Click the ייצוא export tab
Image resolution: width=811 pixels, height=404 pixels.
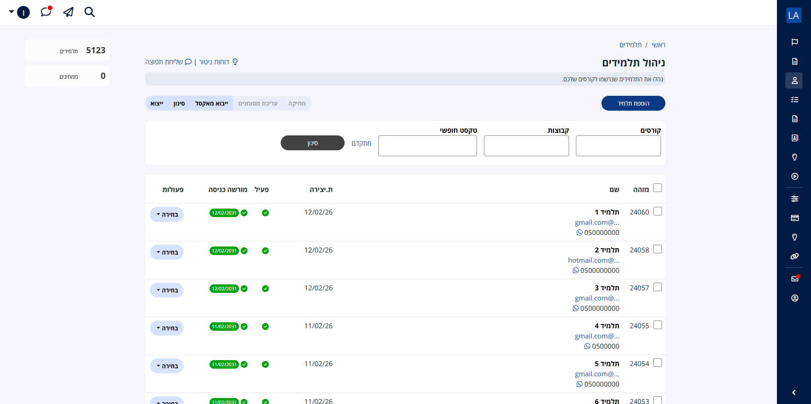(x=157, y=103)
